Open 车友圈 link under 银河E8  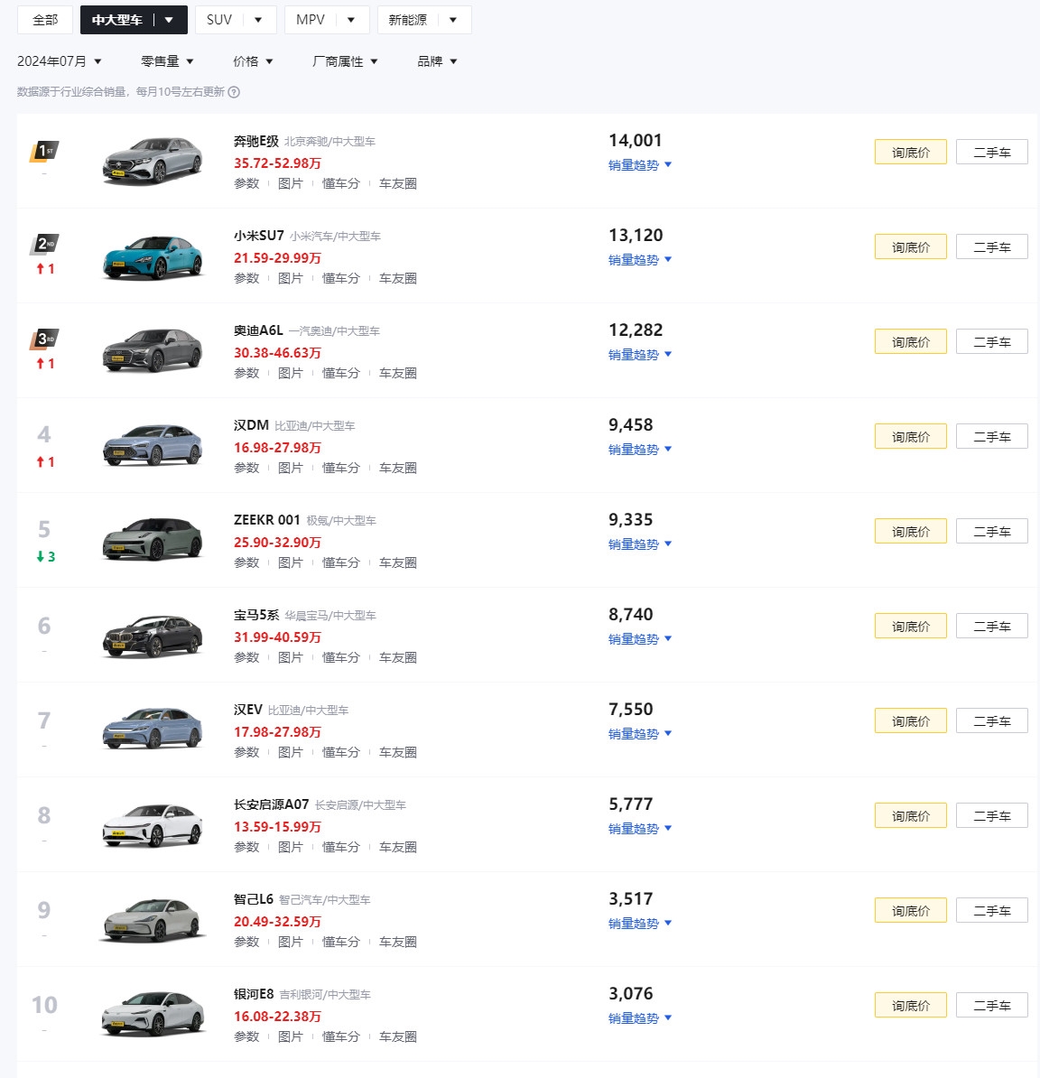[398, 1036]
